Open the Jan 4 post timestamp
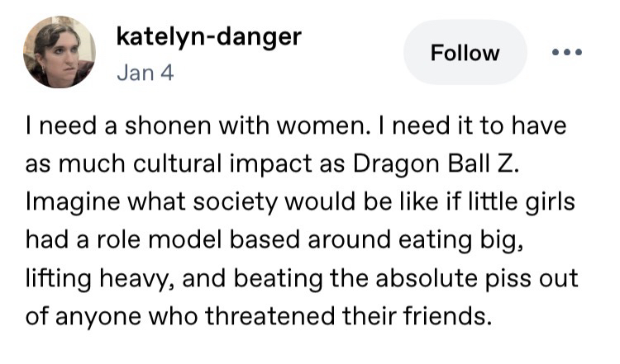620x364 pixels. [x=145, y=73]
